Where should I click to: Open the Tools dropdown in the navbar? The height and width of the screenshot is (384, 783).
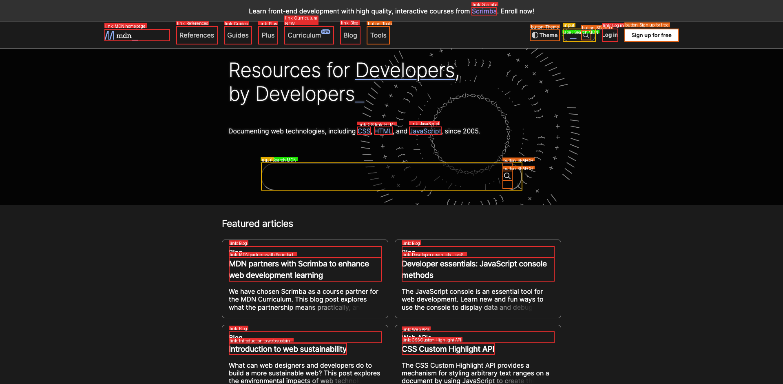[378, 36]
